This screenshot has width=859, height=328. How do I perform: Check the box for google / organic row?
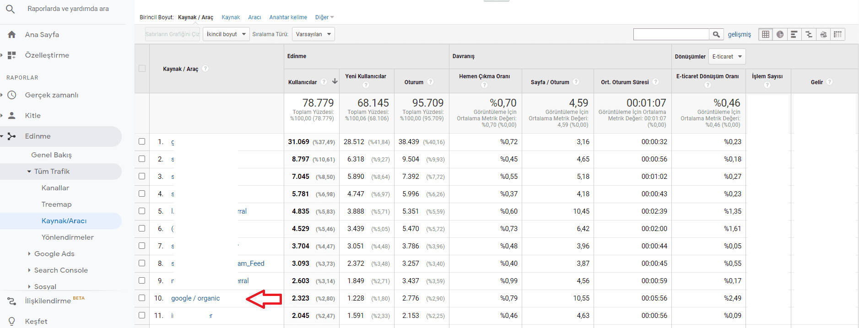point(142,298)
